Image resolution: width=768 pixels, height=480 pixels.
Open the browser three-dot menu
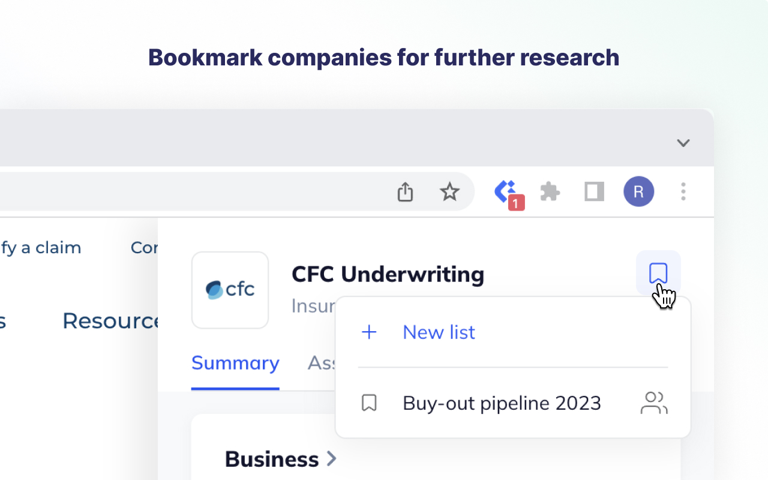tap(683, 192)
